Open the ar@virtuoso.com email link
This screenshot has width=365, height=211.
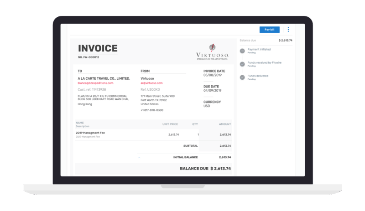pyautogui.click(x=151, y=83)
